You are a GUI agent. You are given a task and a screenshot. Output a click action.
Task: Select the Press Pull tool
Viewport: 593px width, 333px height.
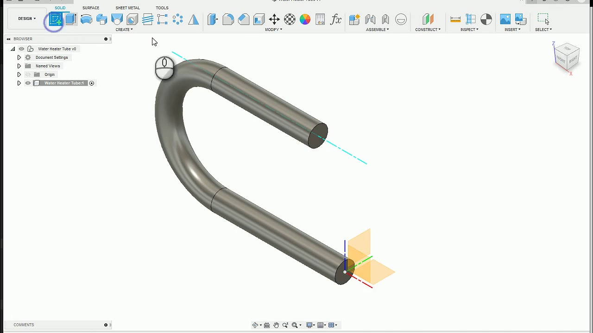pos(213,19)
